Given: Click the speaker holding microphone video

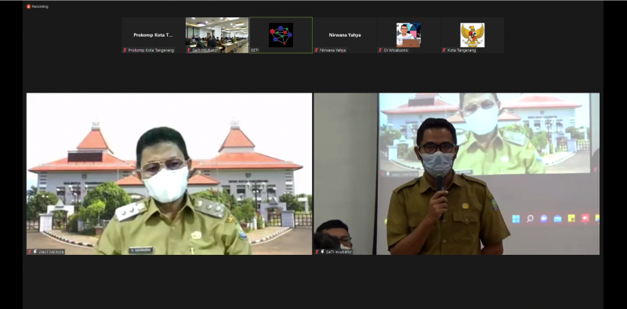Looking at the screenshot, I should point(457,173).
